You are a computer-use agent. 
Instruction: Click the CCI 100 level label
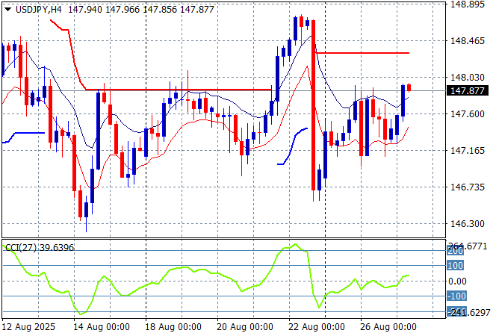pos(456,266)
